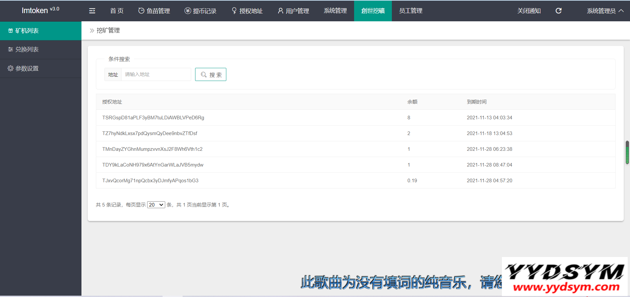Click the yen icon beside 提币记录
630x297 pixels.
188,11
